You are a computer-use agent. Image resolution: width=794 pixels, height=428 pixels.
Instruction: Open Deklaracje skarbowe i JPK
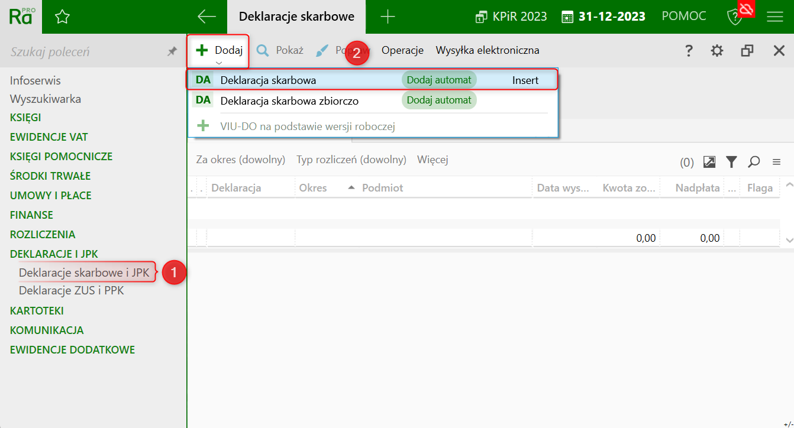84,273
